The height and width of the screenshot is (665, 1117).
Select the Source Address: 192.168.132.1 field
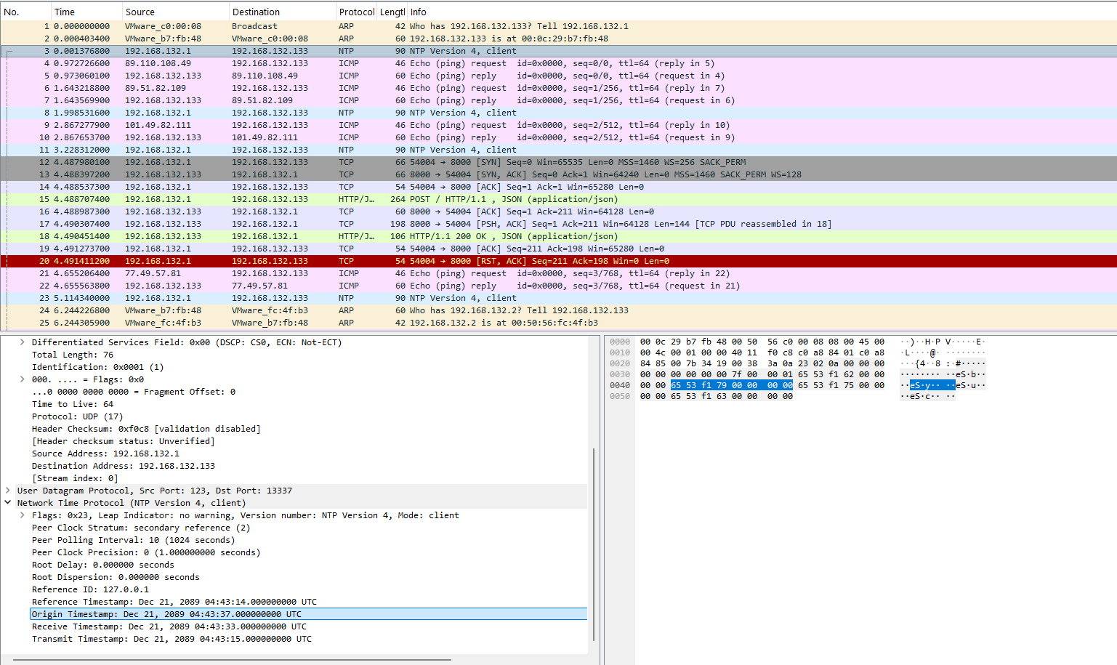[105, 454]
